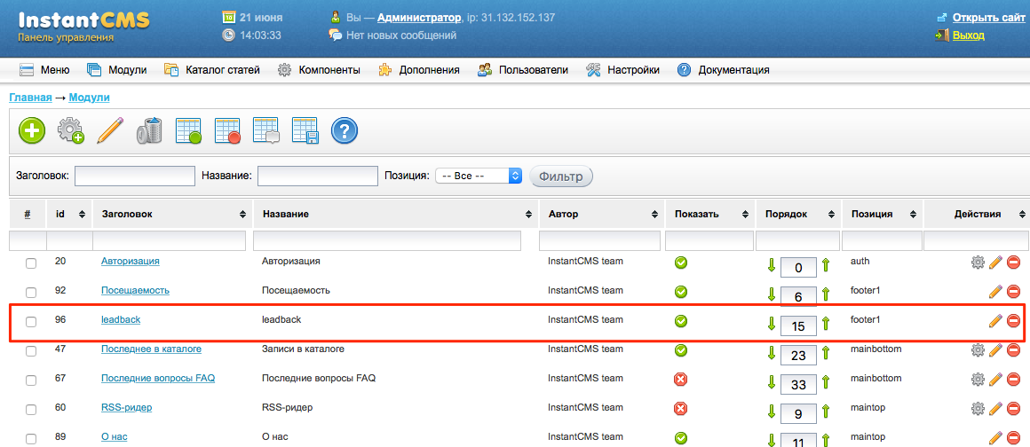Move leadback module up with green arrow
This screenshot has width=1030, height=447.
click(826, 325)
